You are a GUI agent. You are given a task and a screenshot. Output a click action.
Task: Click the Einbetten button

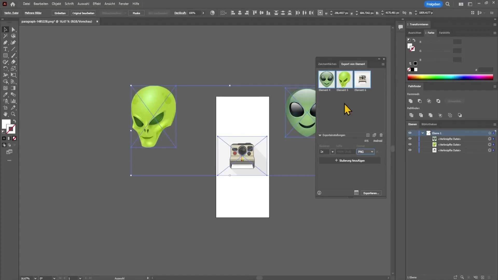coord(60,13)
